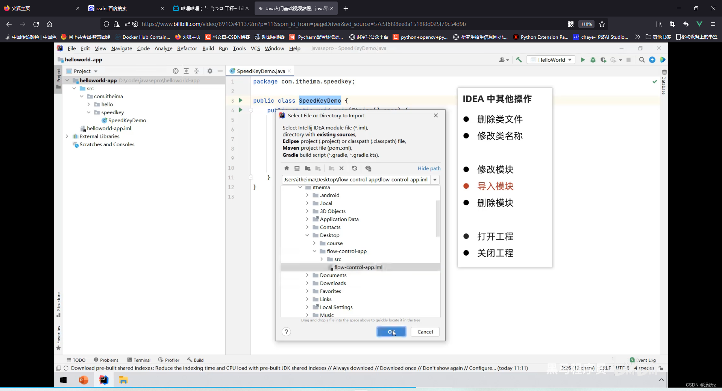Viewport: 722px width, 391px height.
Task: Open Problems tool window tab
Action: coord(106,360)
